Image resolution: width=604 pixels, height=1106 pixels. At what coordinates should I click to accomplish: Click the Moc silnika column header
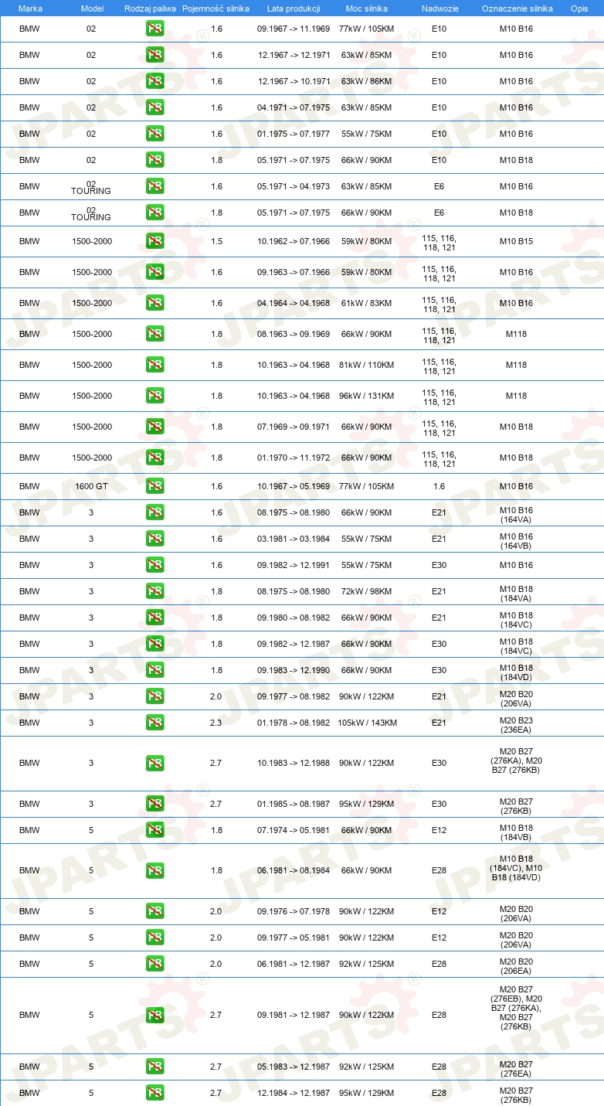[366, 8]
